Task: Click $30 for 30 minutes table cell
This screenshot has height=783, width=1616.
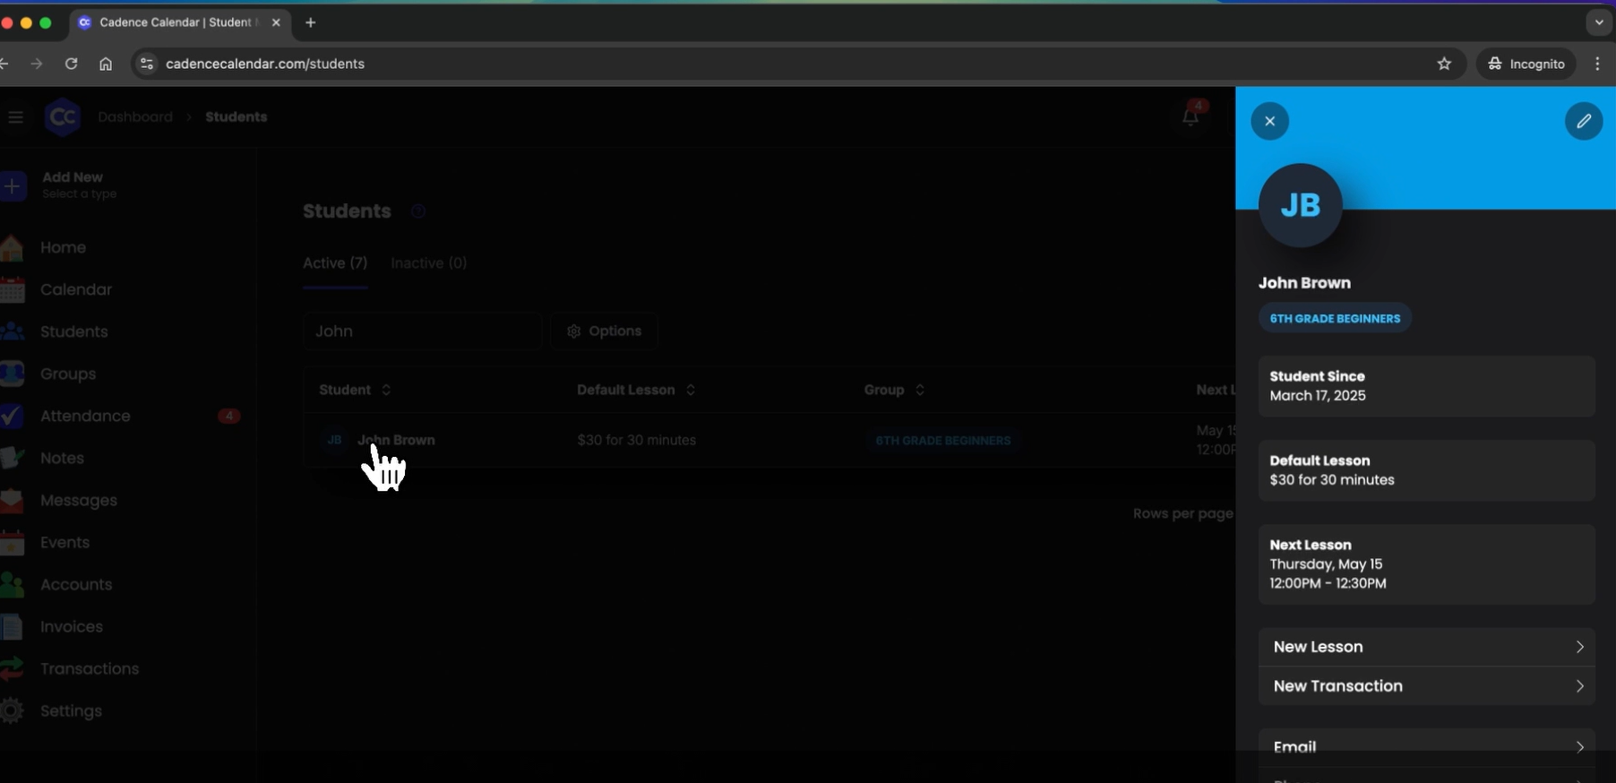Action: tap(636, 440)
